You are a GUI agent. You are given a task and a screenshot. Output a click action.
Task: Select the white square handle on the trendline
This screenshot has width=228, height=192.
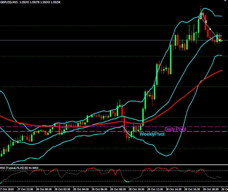tap(210, 29)
